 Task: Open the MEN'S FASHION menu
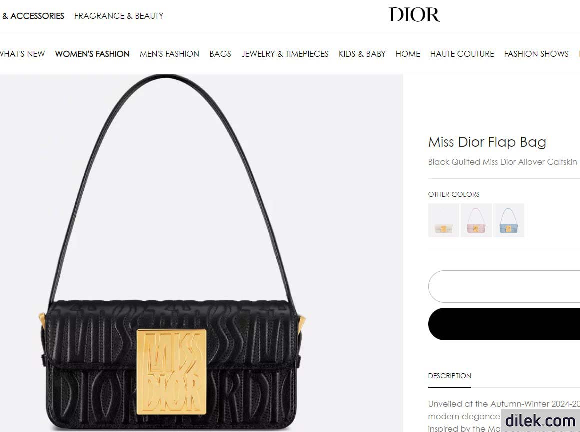click(x=170, y=54)
